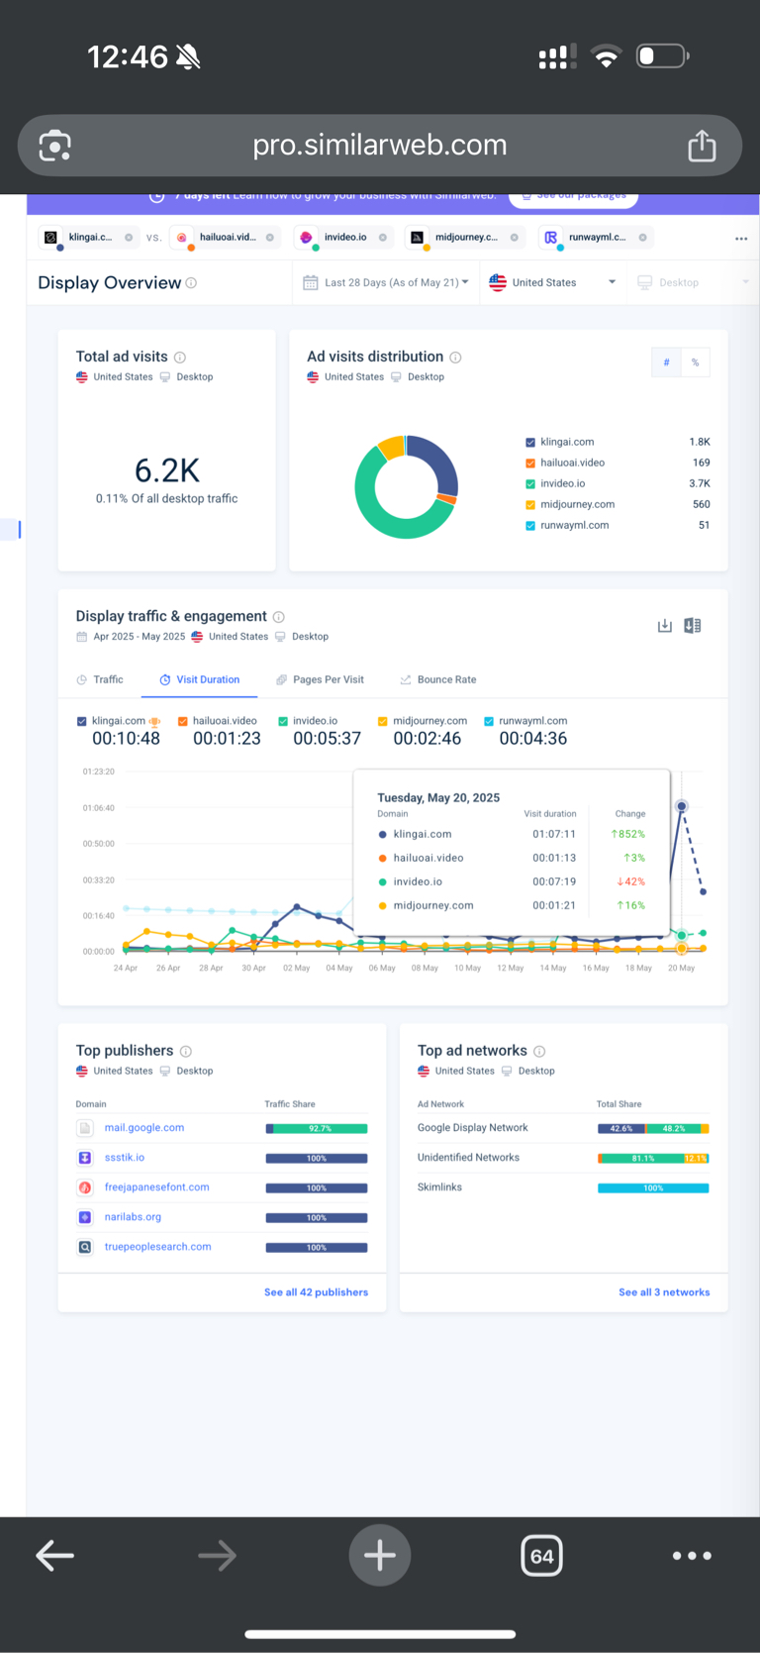
Task: Download the traffic engagement chart
Action: click(x=665, y=626)
